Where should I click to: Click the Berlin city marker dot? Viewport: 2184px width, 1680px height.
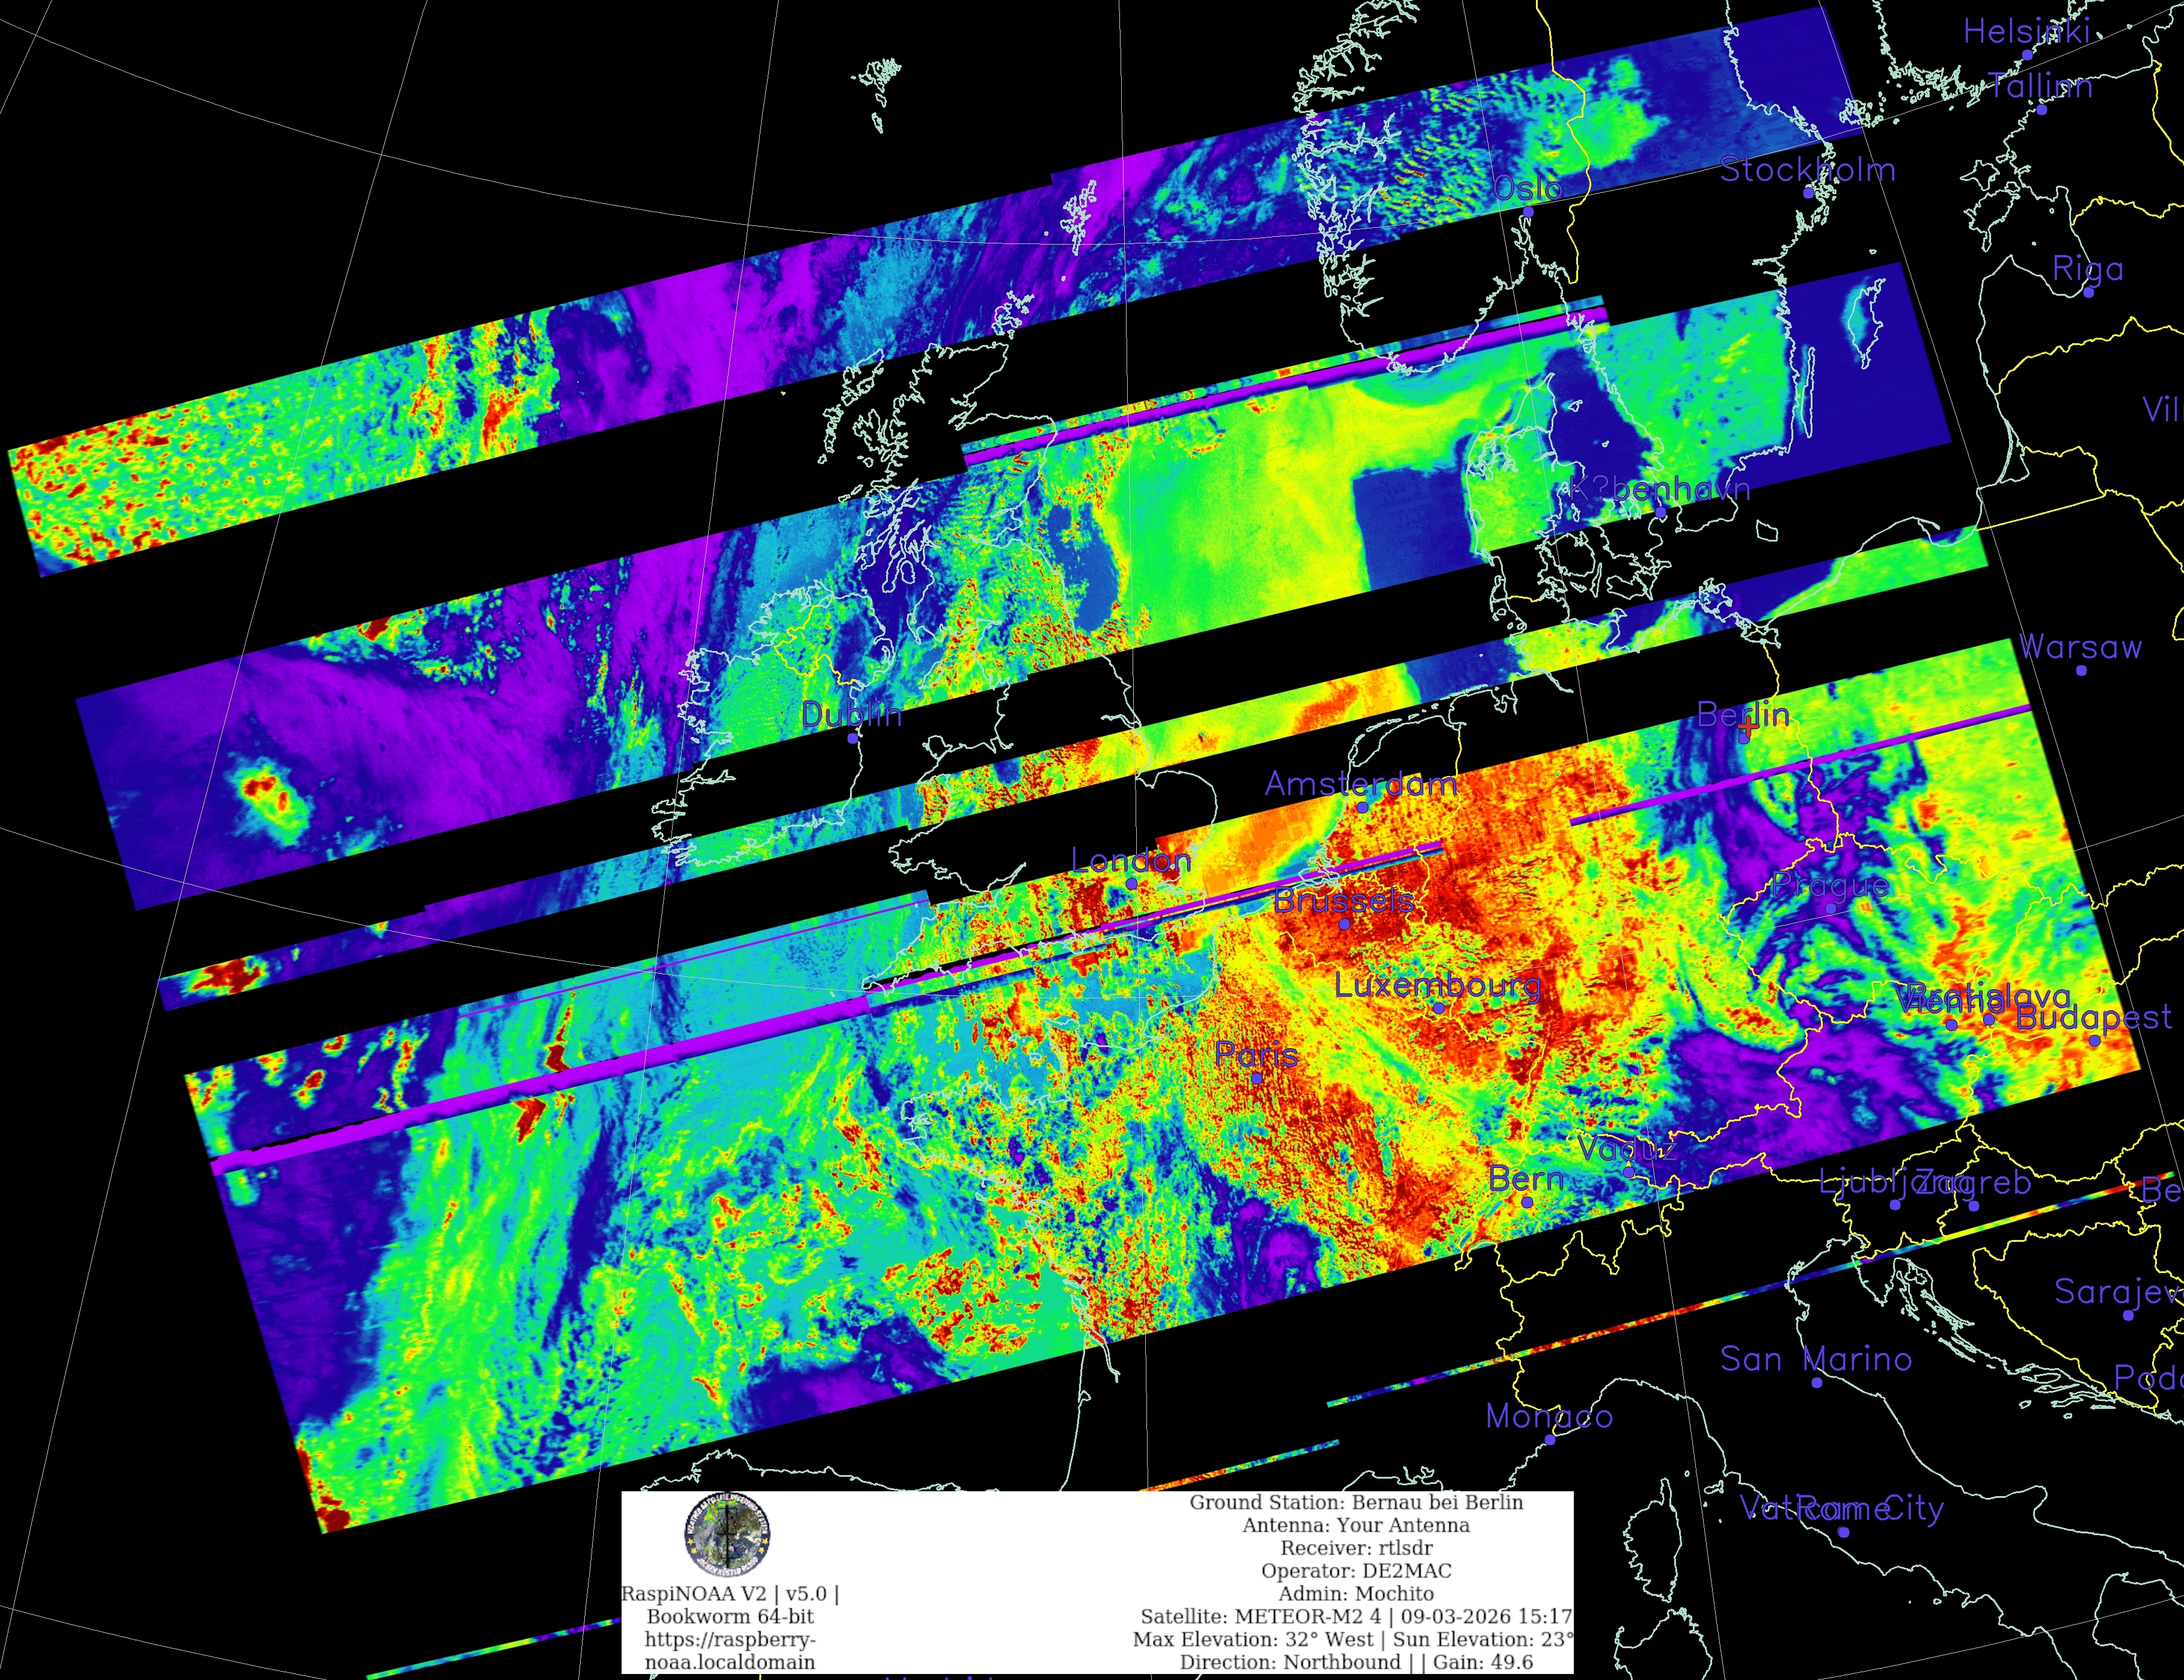pos(1744,738)
